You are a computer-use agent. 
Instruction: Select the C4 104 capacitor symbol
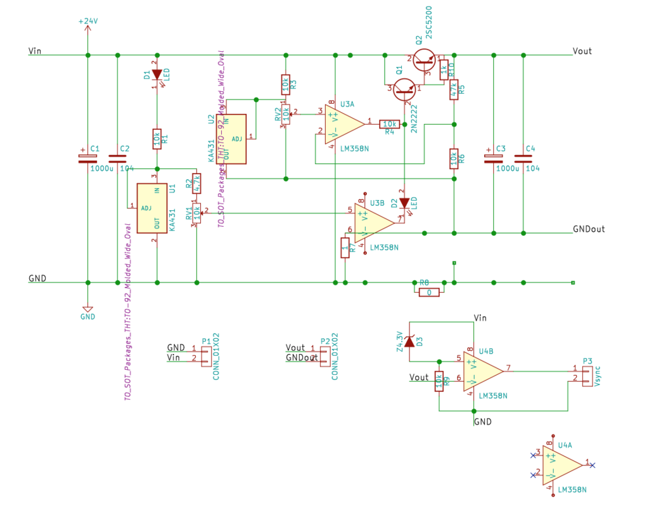[x=523, y=159]
